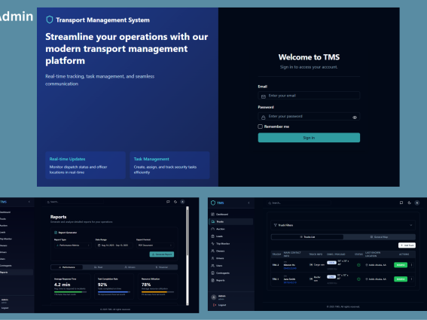Click the envelope icon in Email field
The width and height of the screenshot is (427, 320).
(x=264, y=96)
